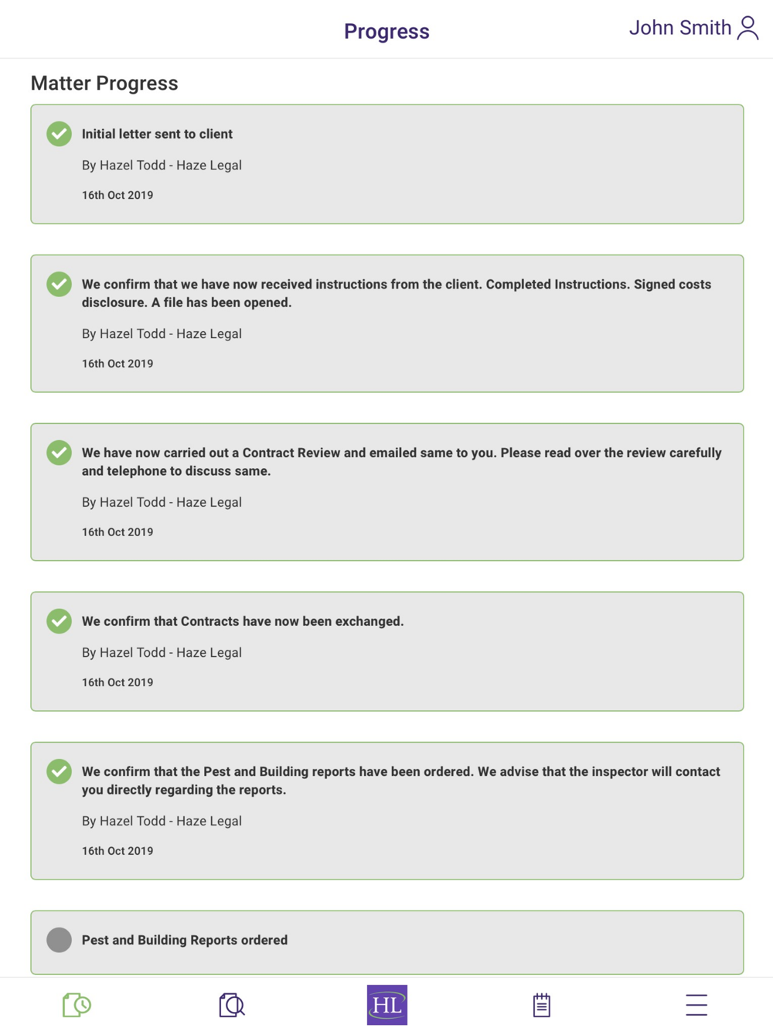This screenshot has height=1032, width=773.
Task: Click the John Smith account name
Action: coord(679,29)
